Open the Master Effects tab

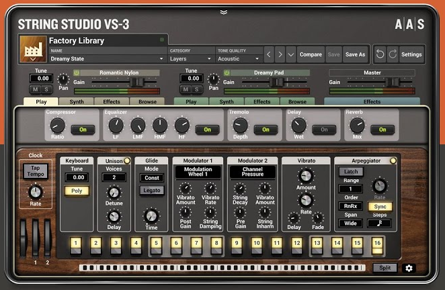click(372, 101)
